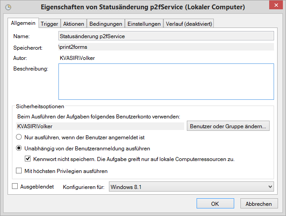Enable 'Mit höchsten Privilegien ausführen'

19,170
